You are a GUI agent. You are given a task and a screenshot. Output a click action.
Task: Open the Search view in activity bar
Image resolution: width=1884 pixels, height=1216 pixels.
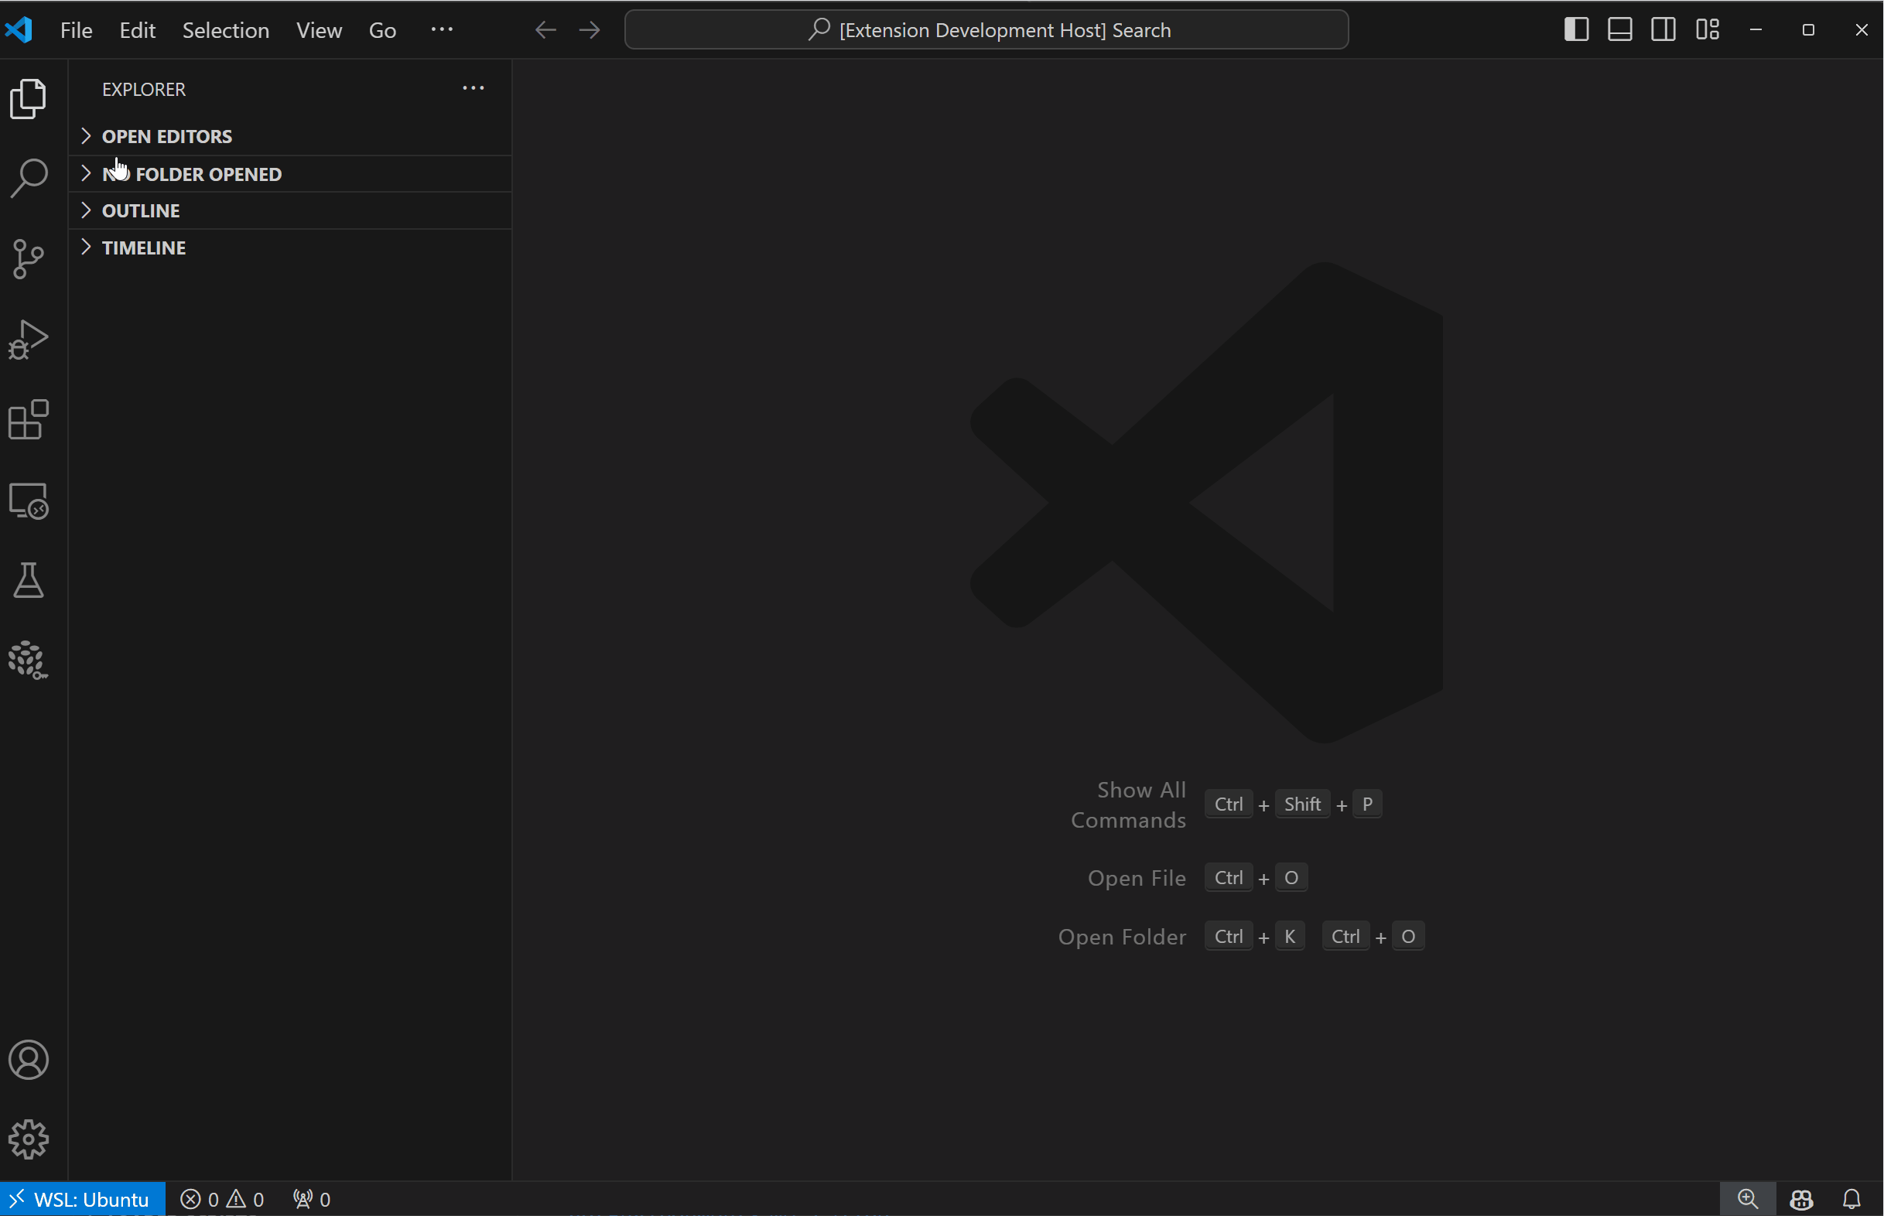29,179
